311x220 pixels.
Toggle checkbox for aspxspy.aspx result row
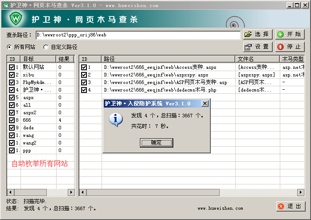84,75
